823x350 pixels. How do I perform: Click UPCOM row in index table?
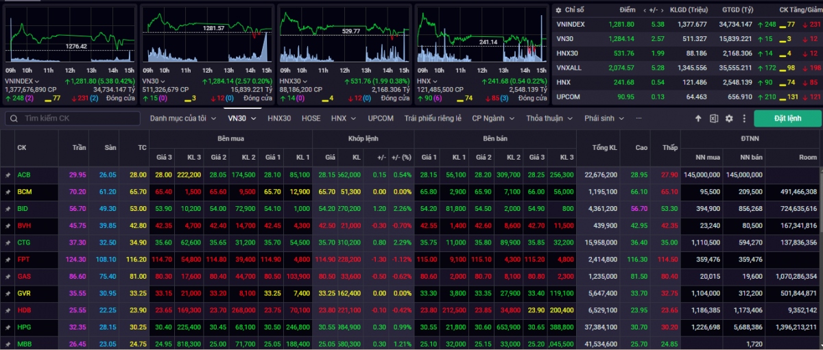click(687, 97)
